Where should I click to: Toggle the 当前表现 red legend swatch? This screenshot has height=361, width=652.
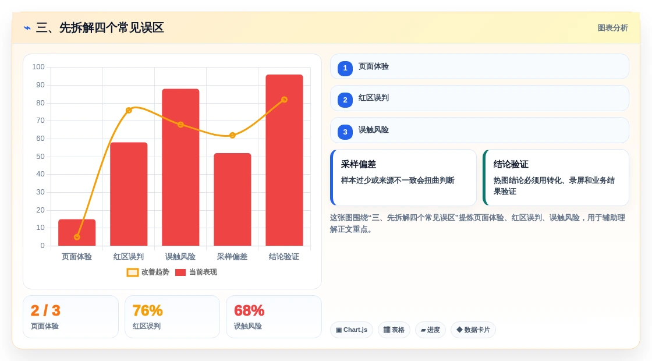tap(180, 272)
